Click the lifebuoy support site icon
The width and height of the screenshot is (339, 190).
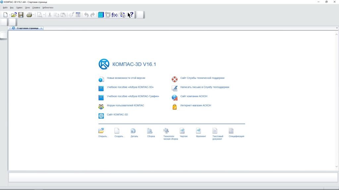(174, 79)
